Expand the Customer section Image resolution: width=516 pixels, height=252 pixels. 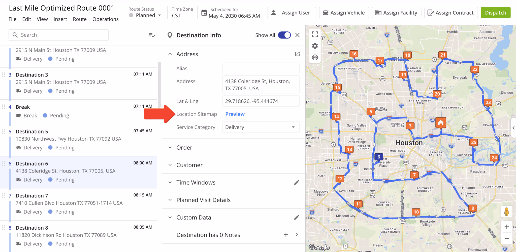point(189,165)
